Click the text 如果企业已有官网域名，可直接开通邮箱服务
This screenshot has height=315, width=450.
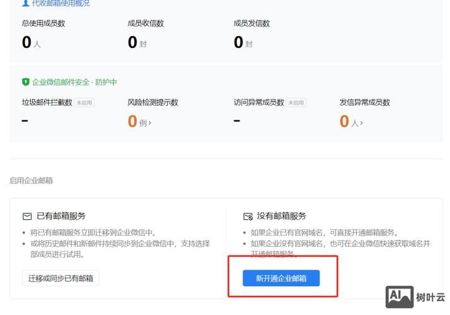click(x=325, y=232)
